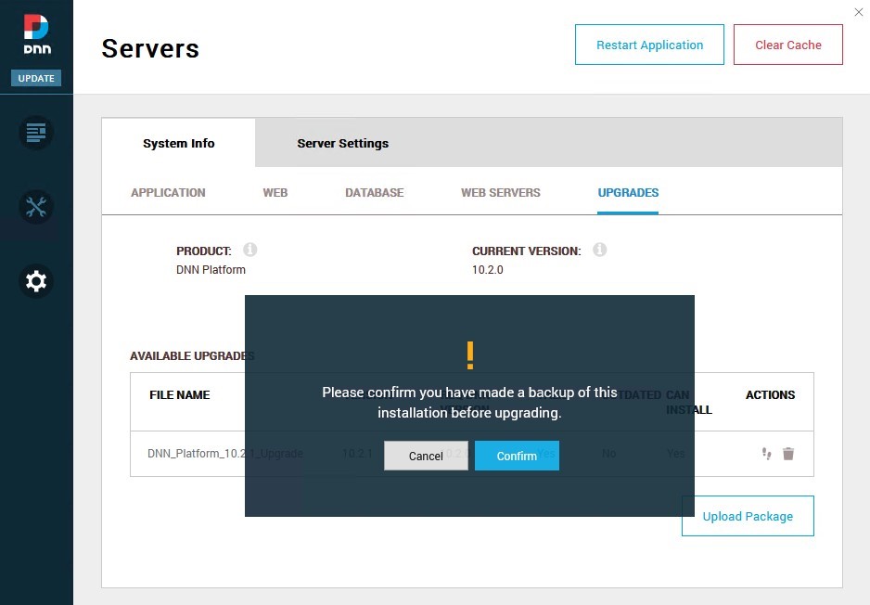Delete the upgrade package with trash icon
Image resolution: width=870 pixels, height=605 pixels.
coord(788,454)
